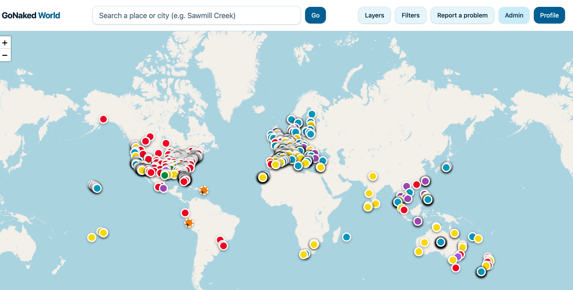
Task: Zoom in on the map
Action: [x=5, y=43]
